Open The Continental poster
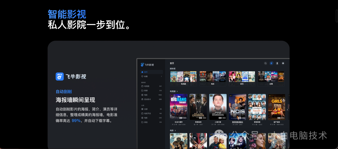The image size is (338, 149). [x=198, y=107]
